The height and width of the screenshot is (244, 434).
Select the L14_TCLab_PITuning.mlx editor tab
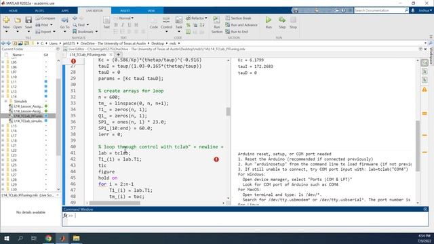(87, 54)
